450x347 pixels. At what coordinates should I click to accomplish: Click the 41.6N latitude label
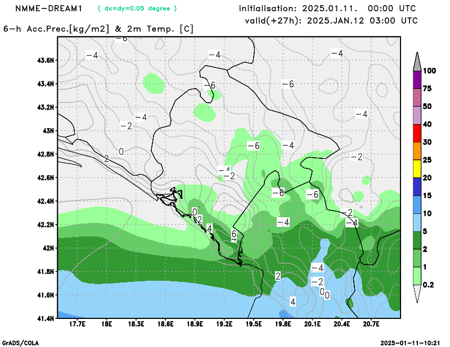pos(46,295)
